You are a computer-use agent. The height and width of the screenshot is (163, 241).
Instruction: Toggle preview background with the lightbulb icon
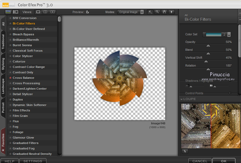(171, 12)
